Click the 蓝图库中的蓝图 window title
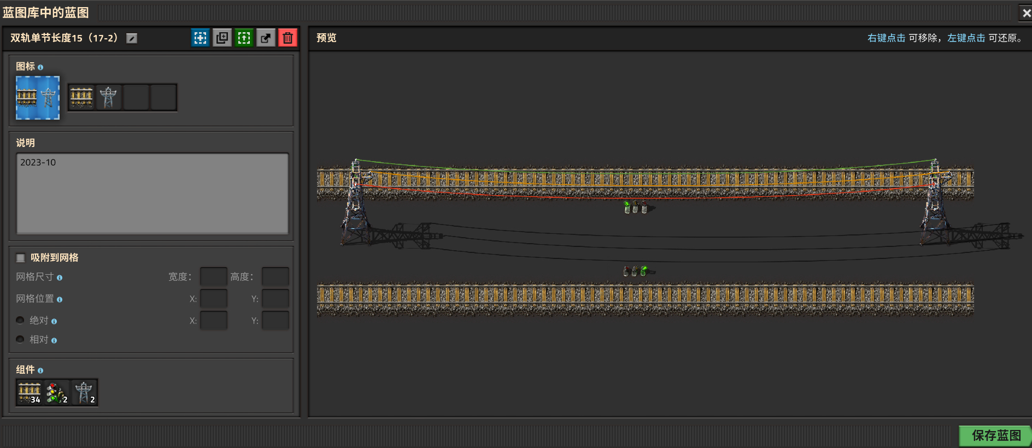 [x=46, y=13]
